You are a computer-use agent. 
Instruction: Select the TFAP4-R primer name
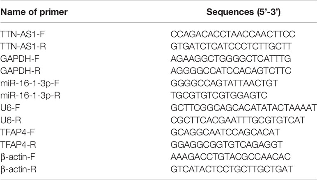coord(18,144)
